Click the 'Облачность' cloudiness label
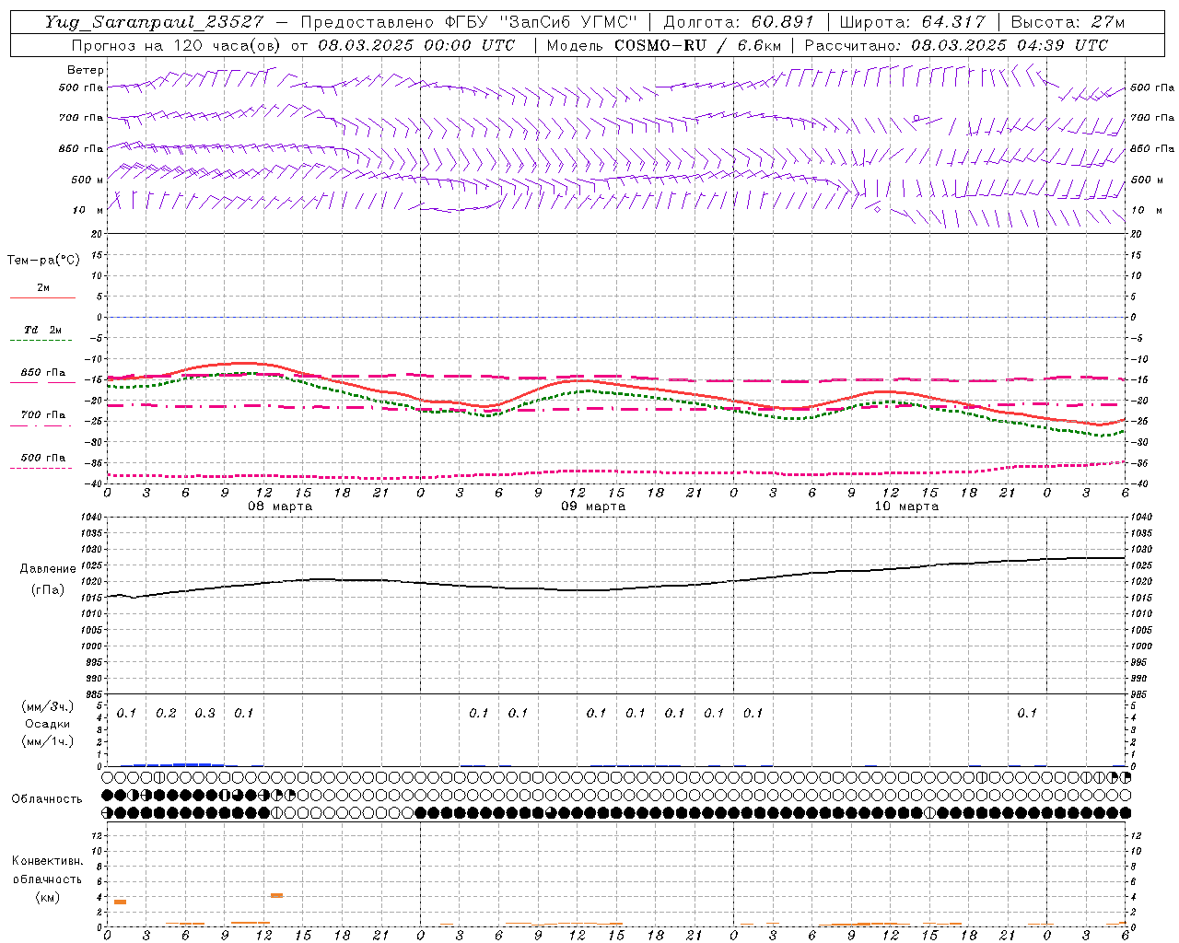Image resolution: width=1179 pixels, height=943 pixels. (x=46, y=798)
